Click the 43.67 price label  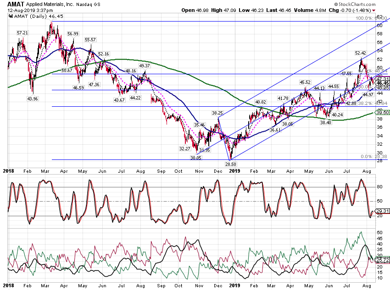(x=119, y=100)
